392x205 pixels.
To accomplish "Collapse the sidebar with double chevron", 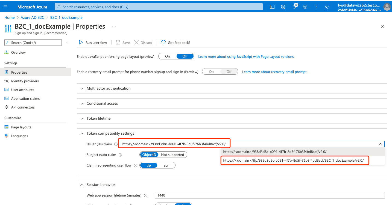I will point(67,43).
